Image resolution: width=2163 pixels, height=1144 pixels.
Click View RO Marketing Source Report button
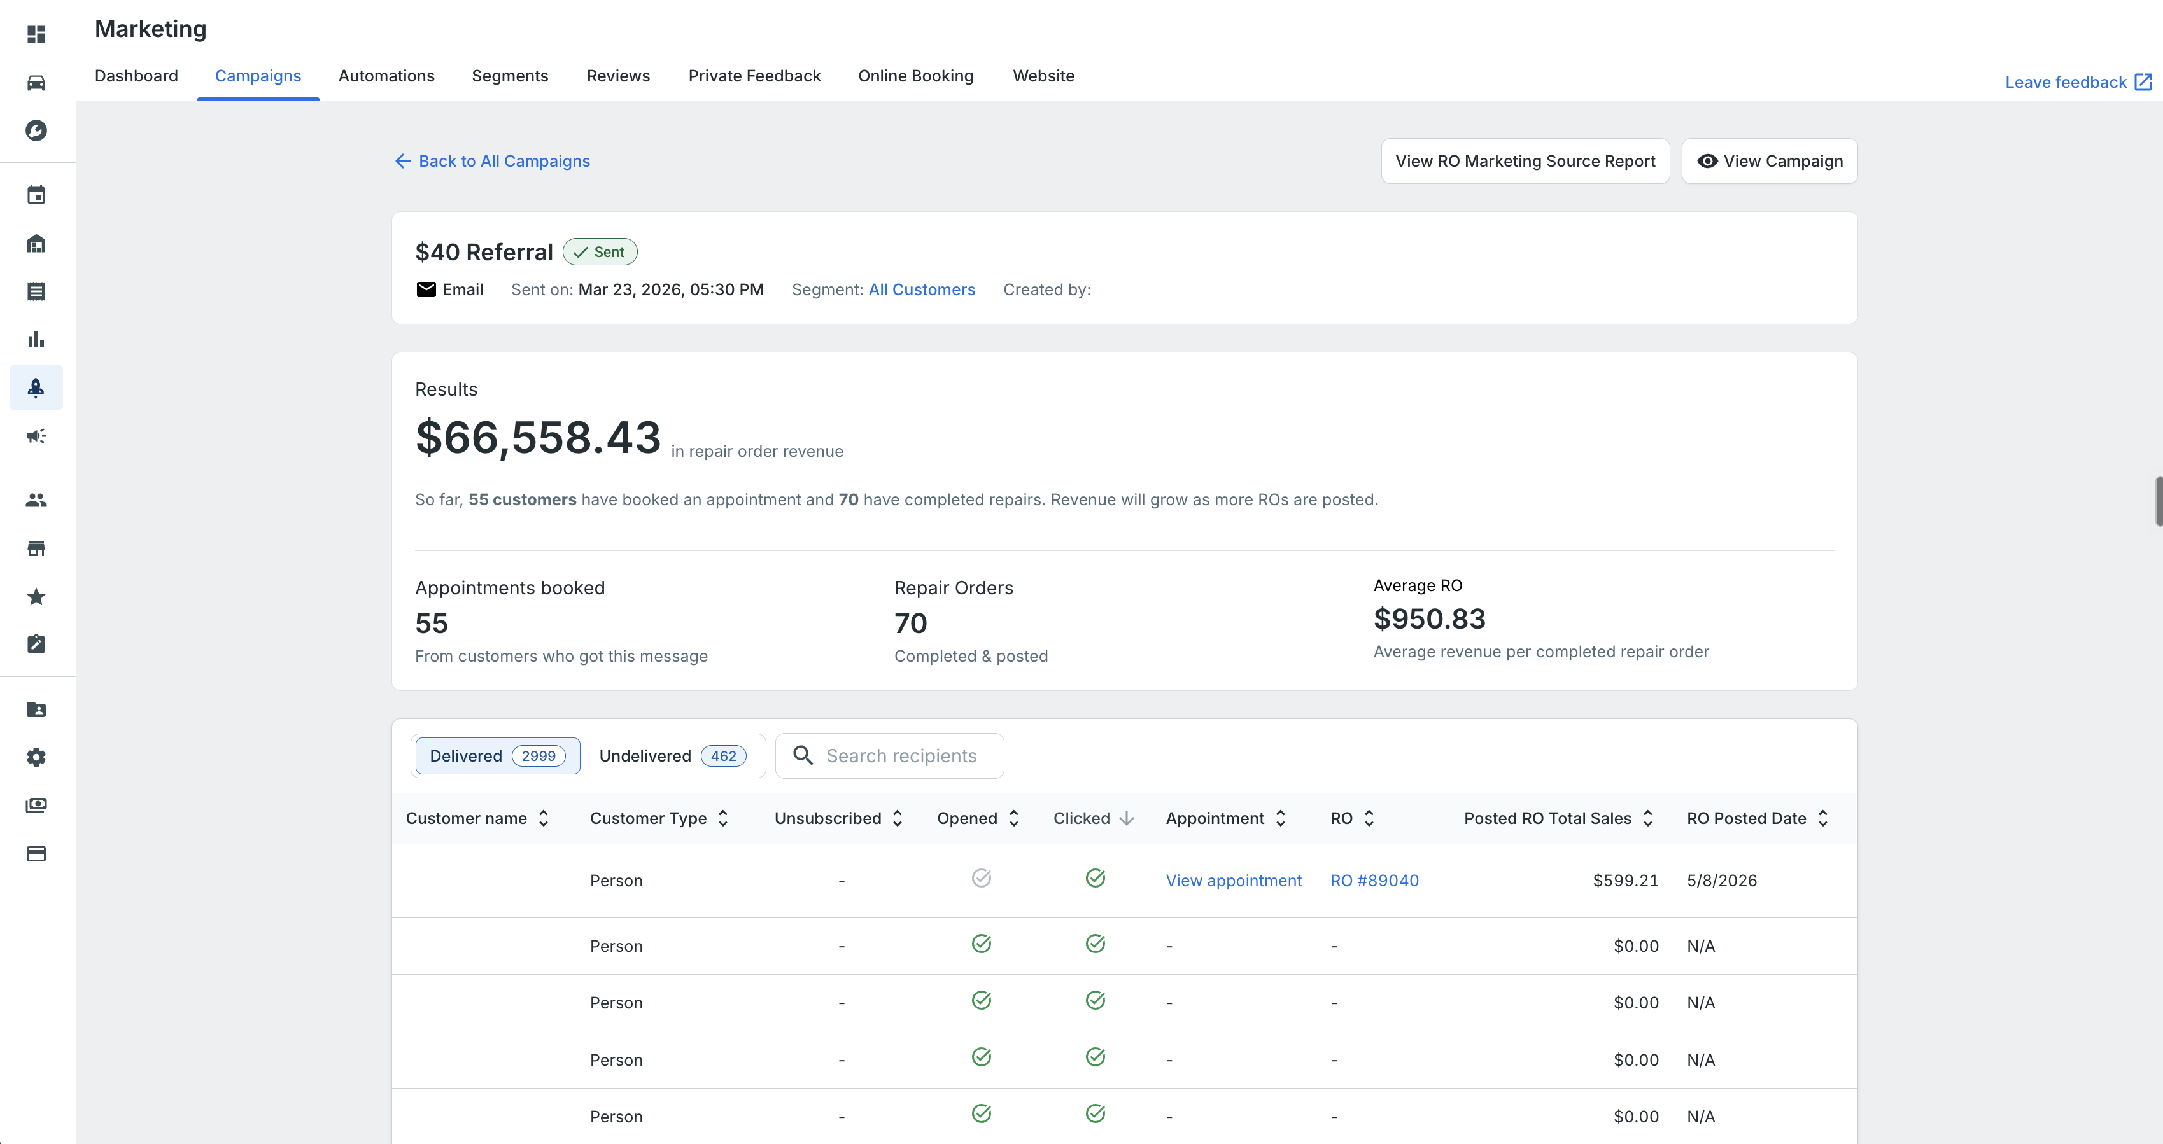point(1525,161)
